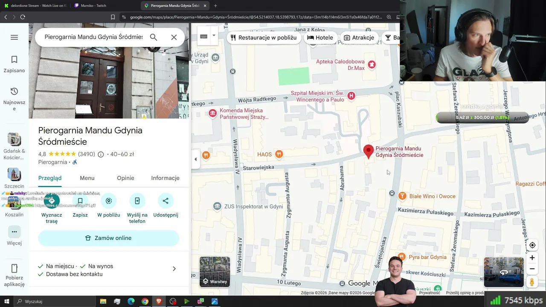Select the Apteka Całodobowa Dr.Max marker
This screenshot has width=546, height=307.
(372, 64)
